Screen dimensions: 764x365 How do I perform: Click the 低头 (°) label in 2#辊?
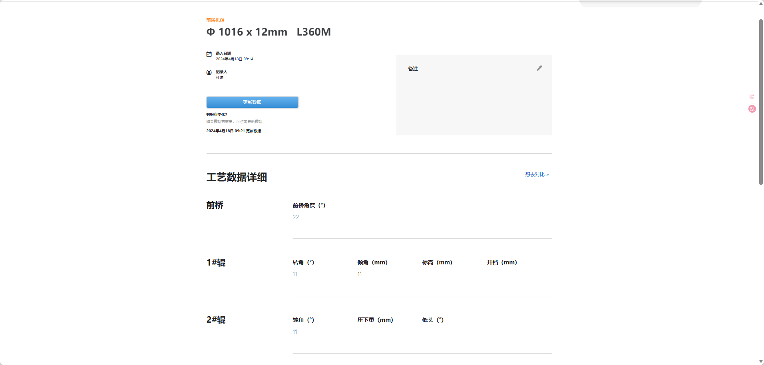point(433,320)
